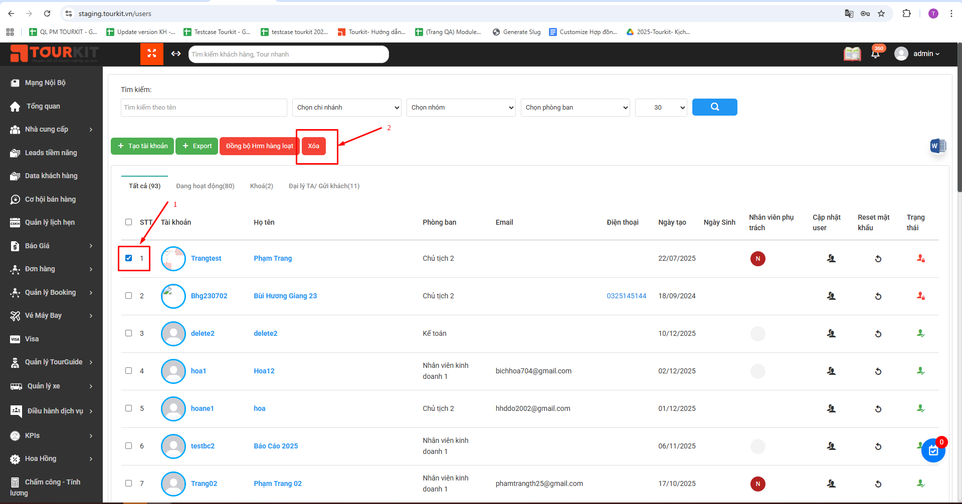Click status icon for Bhg230702 row

[x=920, y=296]
